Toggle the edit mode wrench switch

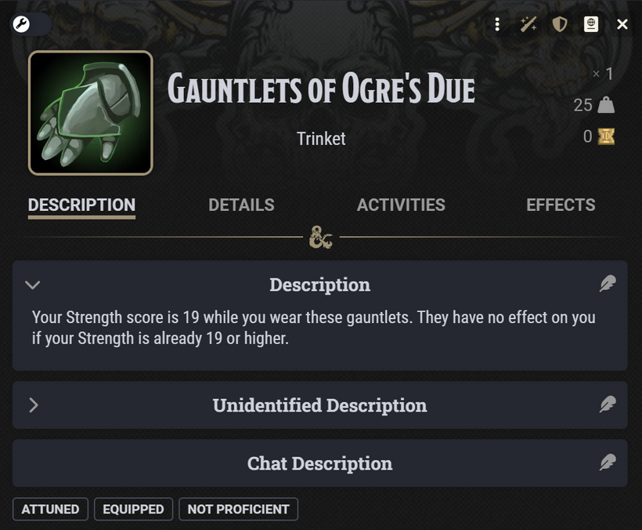pyautogui.click(x=31, y=24)
